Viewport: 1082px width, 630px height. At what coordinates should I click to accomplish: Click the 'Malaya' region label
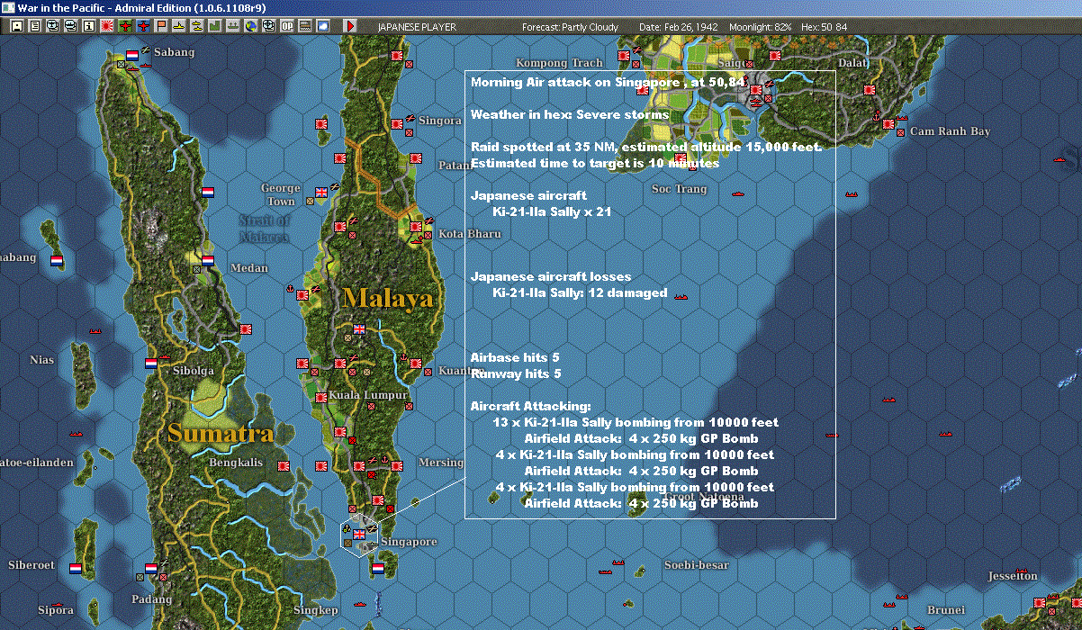pyautogui.click(x=386, y=298)
